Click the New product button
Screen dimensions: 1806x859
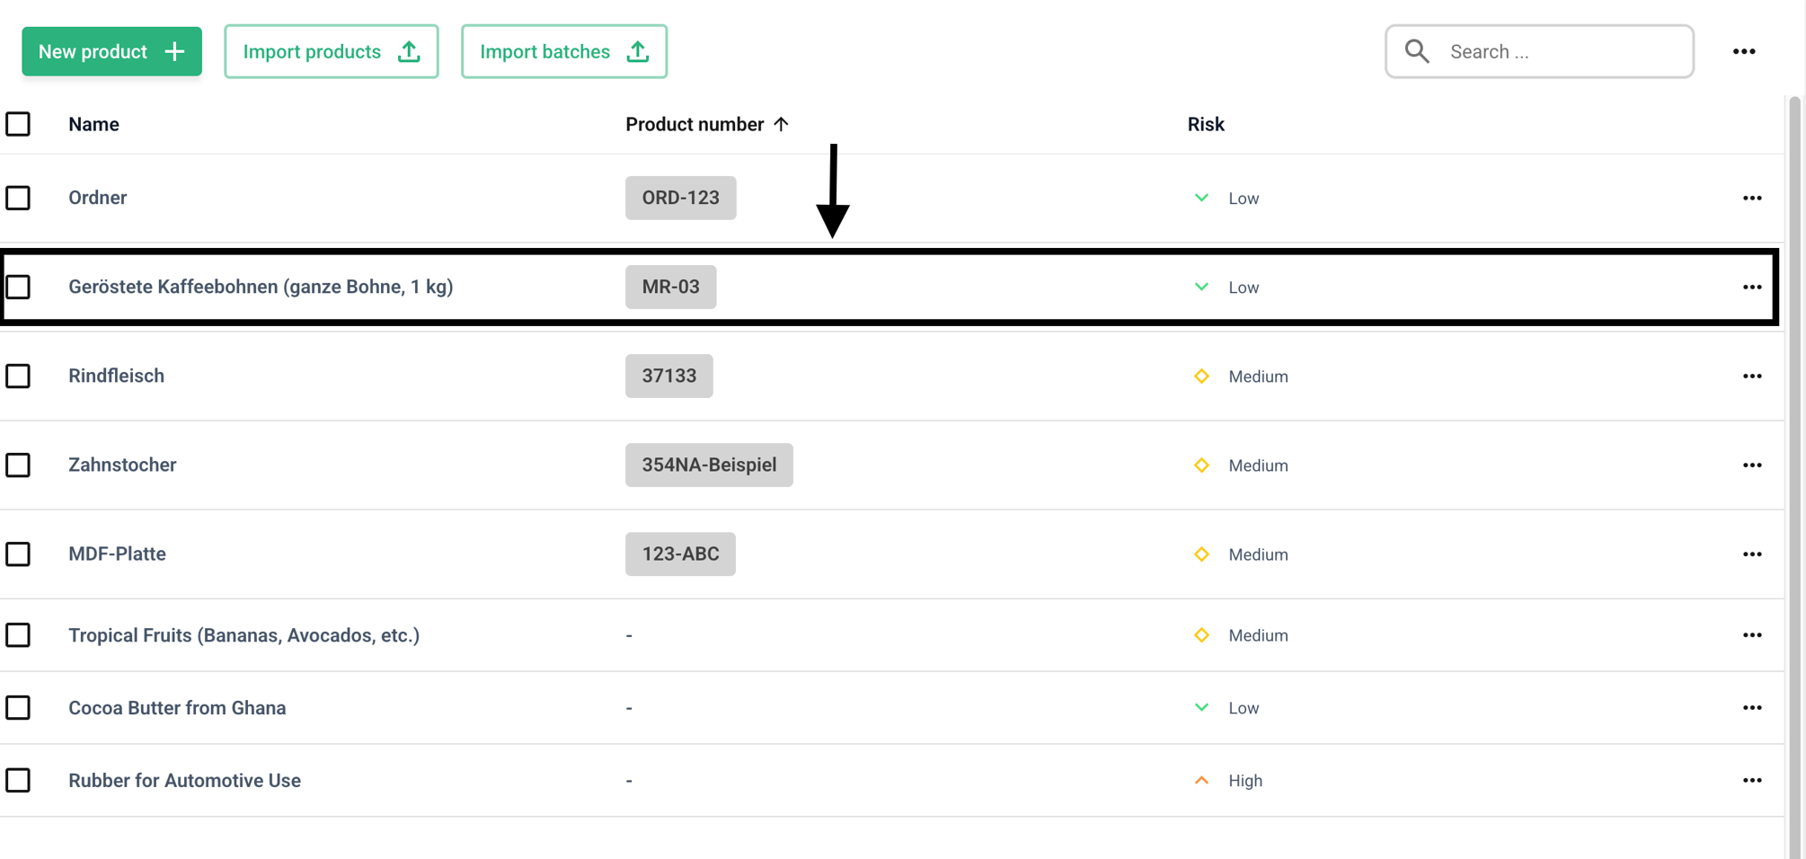coord(111,51)
